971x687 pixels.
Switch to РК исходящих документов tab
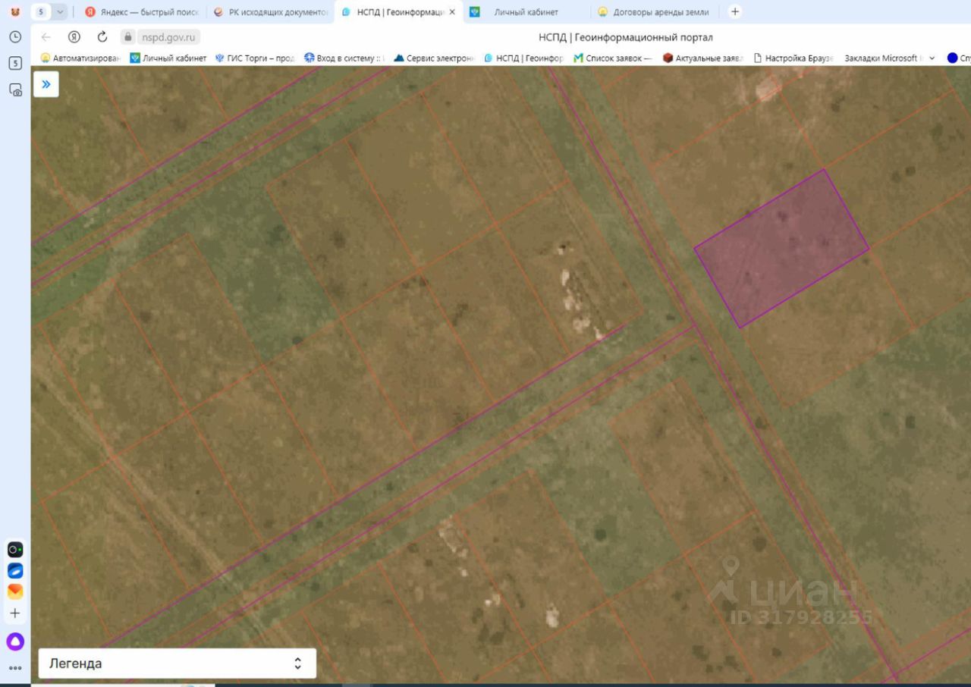pos(271,12)
